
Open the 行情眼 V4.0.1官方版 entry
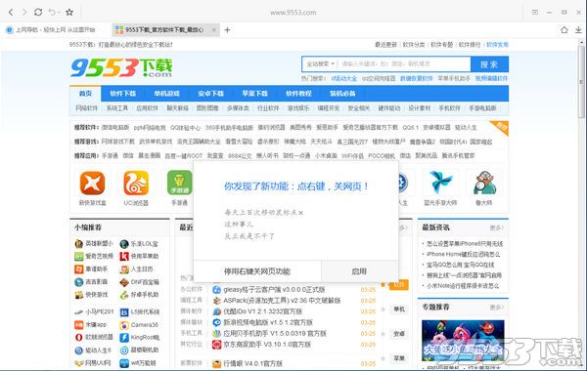click(252, 363)
